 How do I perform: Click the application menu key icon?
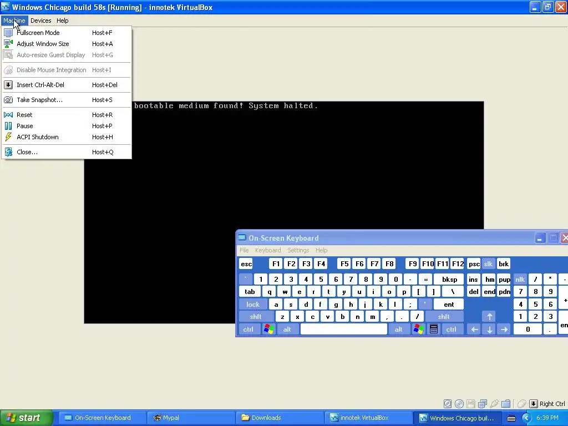[434, 329]
